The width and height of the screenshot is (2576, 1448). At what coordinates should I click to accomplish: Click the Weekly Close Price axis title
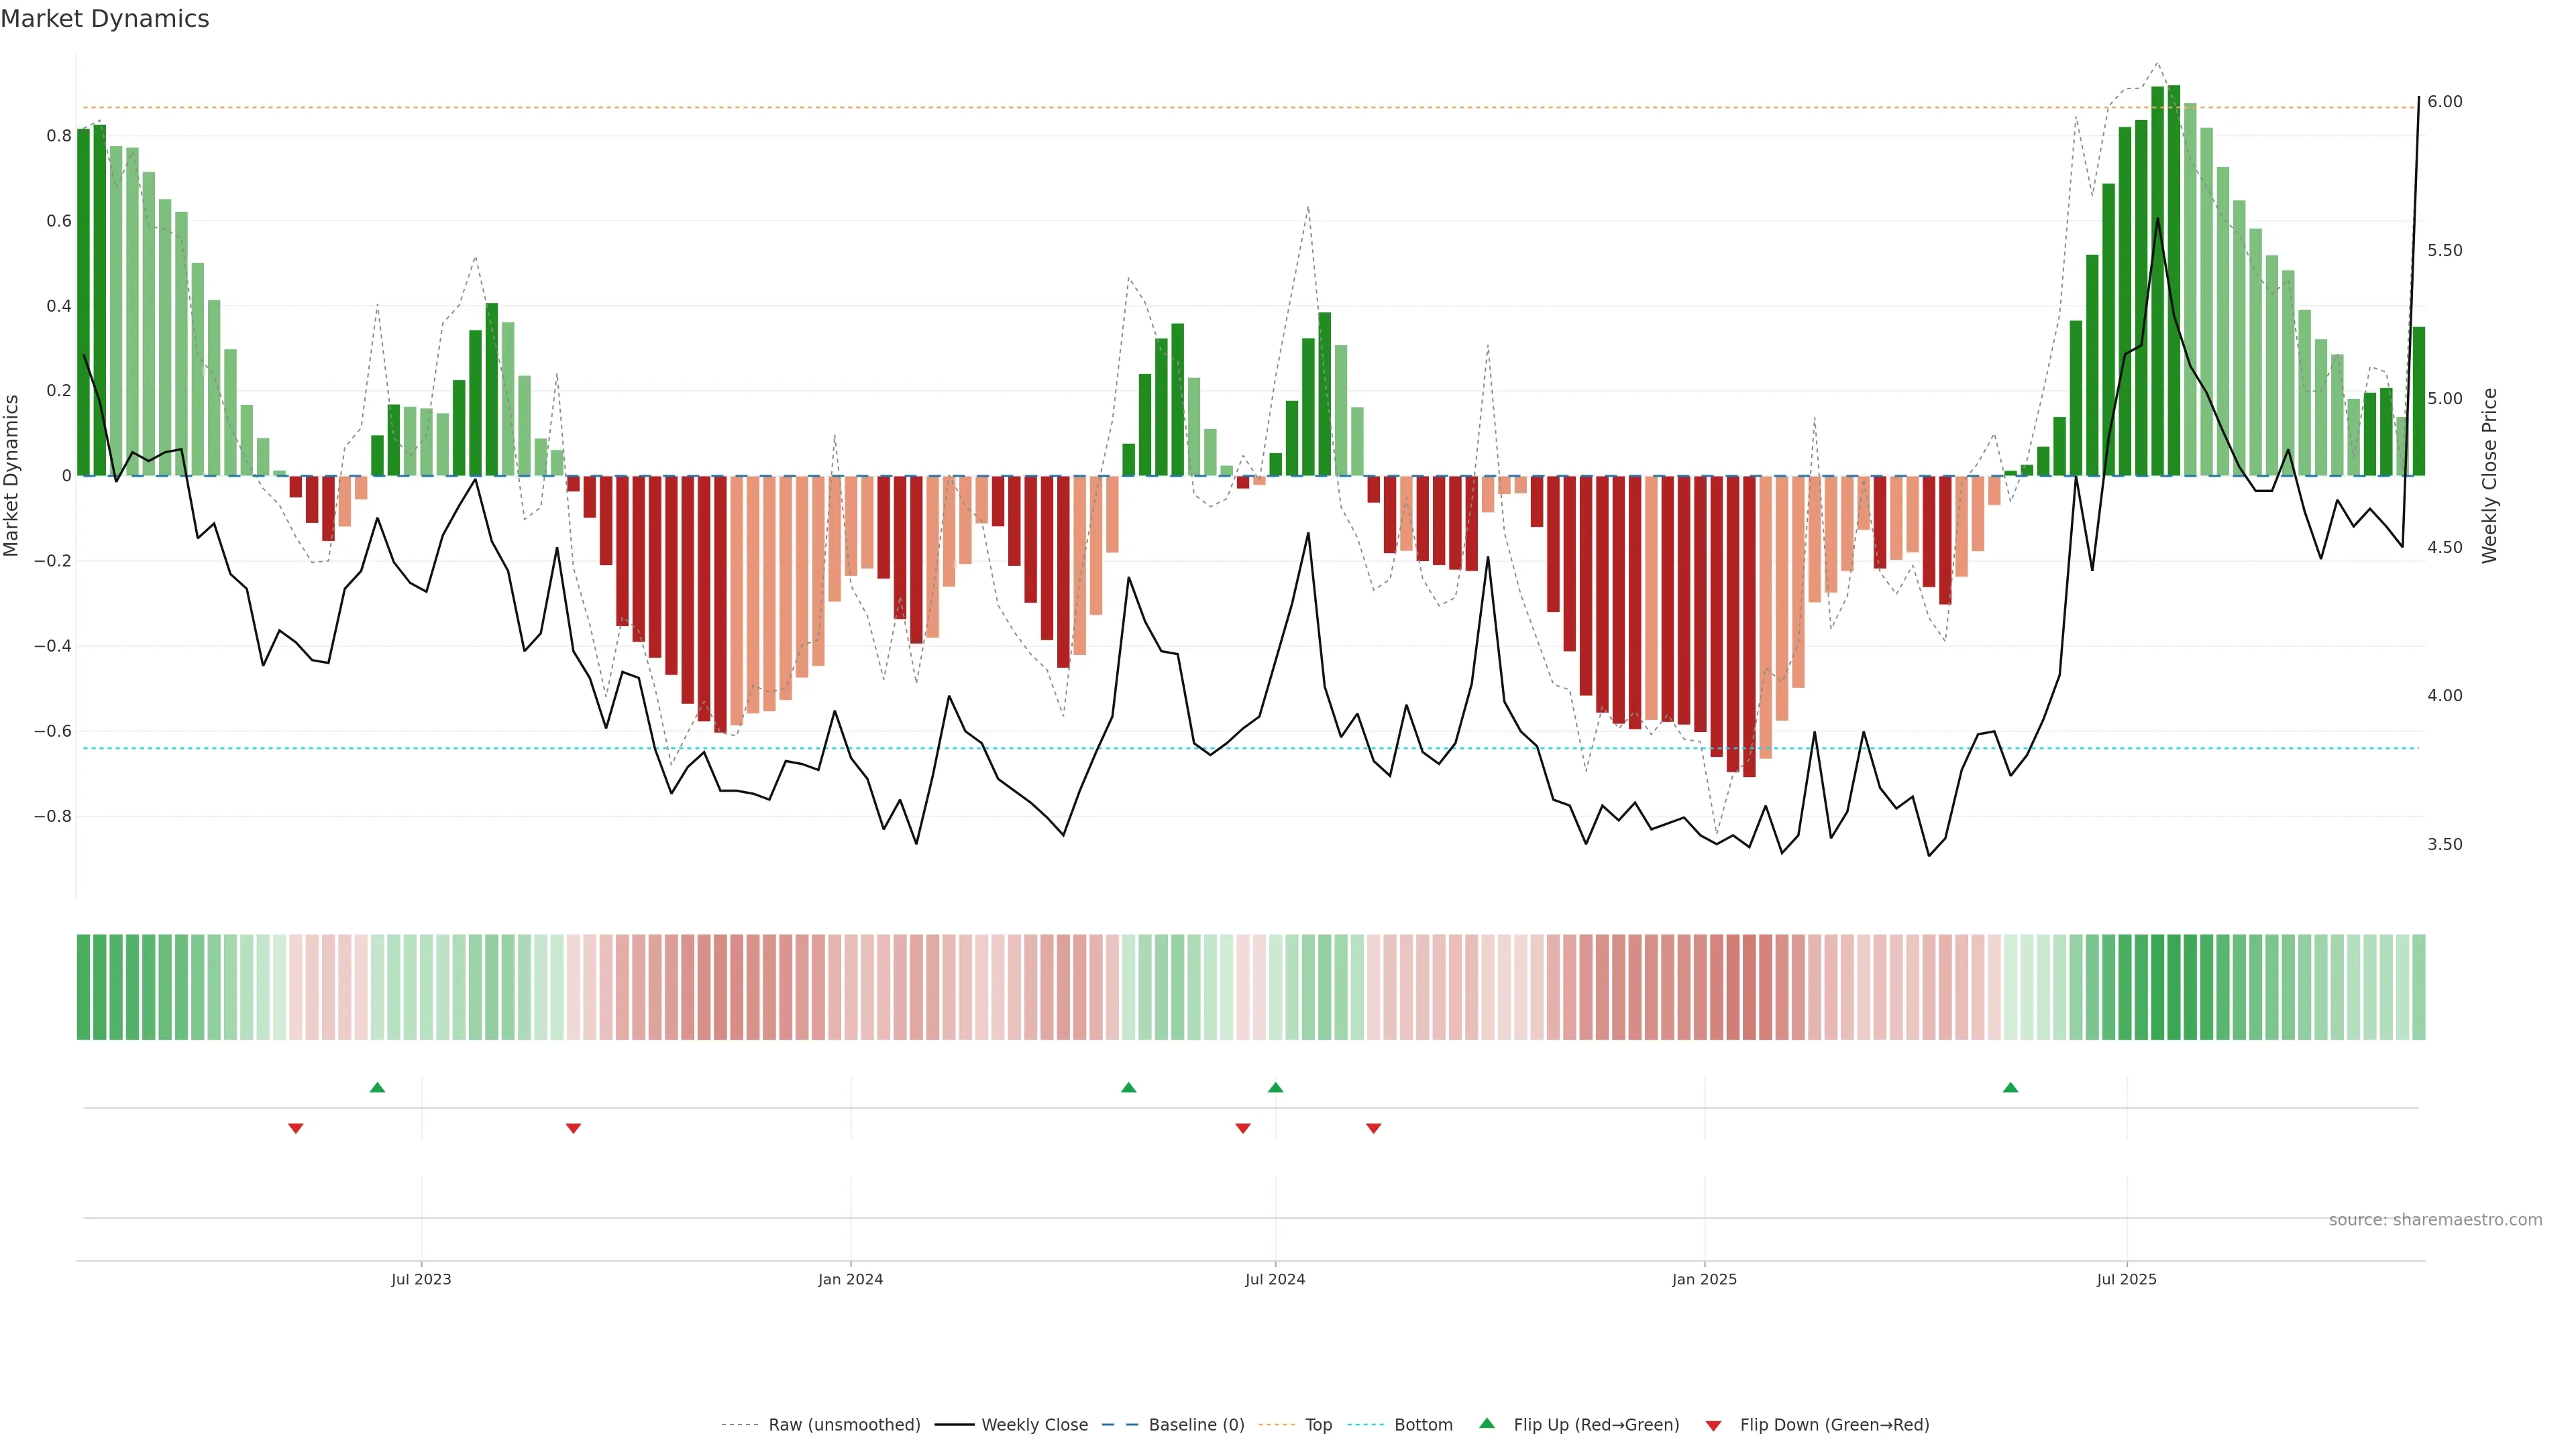[2489, 476]
